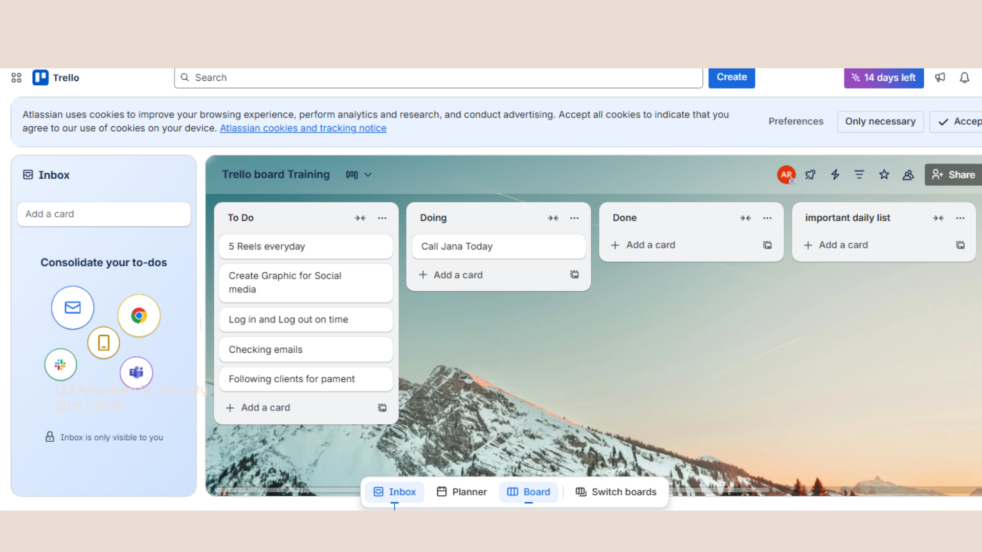Image resolution: width=982 pixels, height=552 pixels.
Task: Switch to the Planner tab
Action: [462, 492]
